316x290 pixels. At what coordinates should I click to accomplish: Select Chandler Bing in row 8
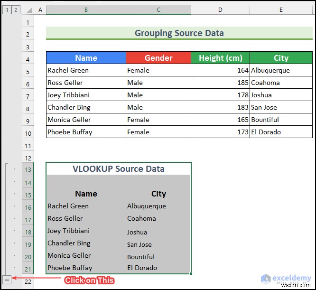(x=86, y=107)
